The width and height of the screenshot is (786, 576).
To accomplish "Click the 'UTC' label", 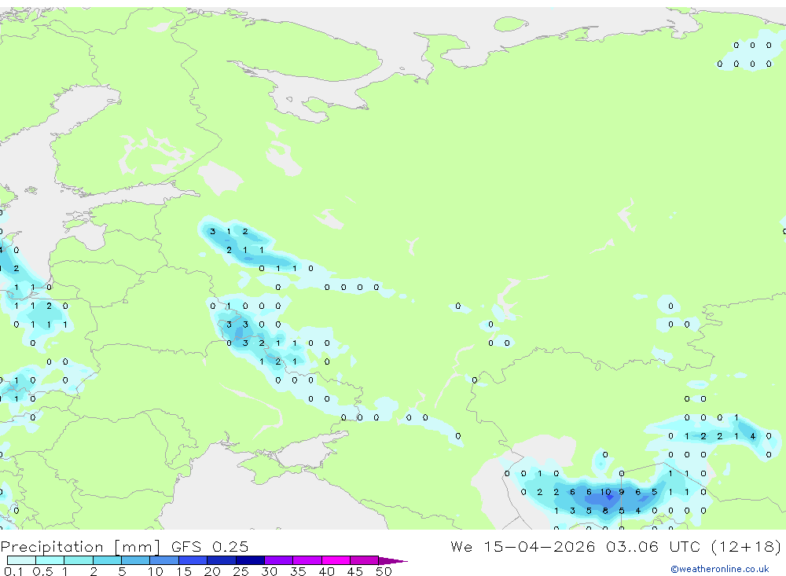I will pos(685,546).
